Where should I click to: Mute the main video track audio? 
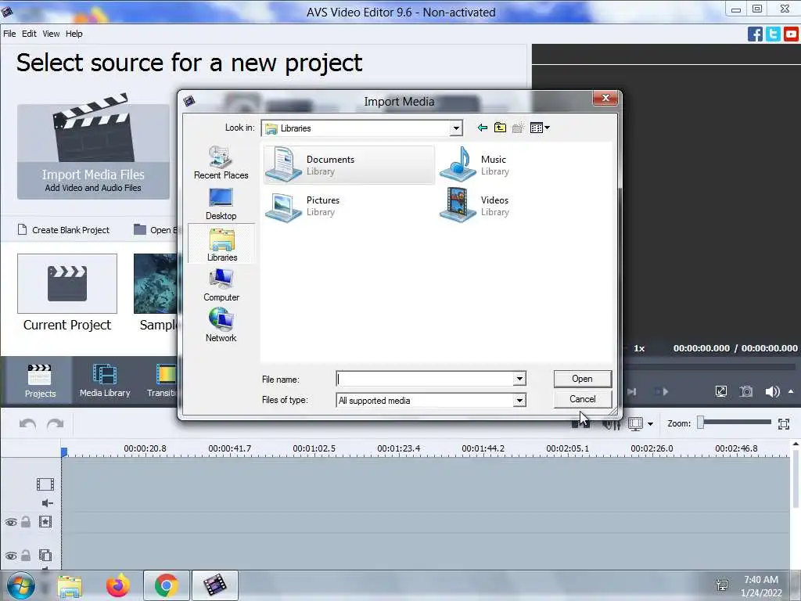47,503
